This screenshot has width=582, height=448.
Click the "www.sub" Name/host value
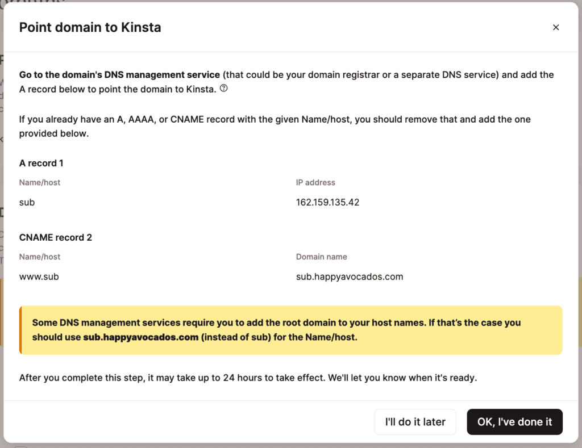click(39, 277)
